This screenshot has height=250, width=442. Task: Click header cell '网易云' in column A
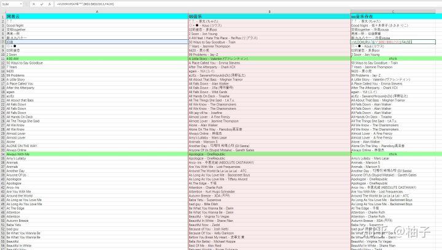coord(97,17)
